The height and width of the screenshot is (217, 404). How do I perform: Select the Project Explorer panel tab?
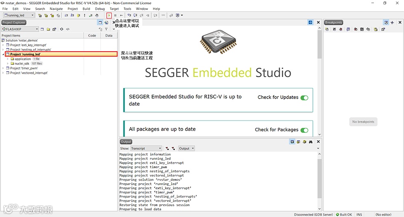(x=14, y=23)
